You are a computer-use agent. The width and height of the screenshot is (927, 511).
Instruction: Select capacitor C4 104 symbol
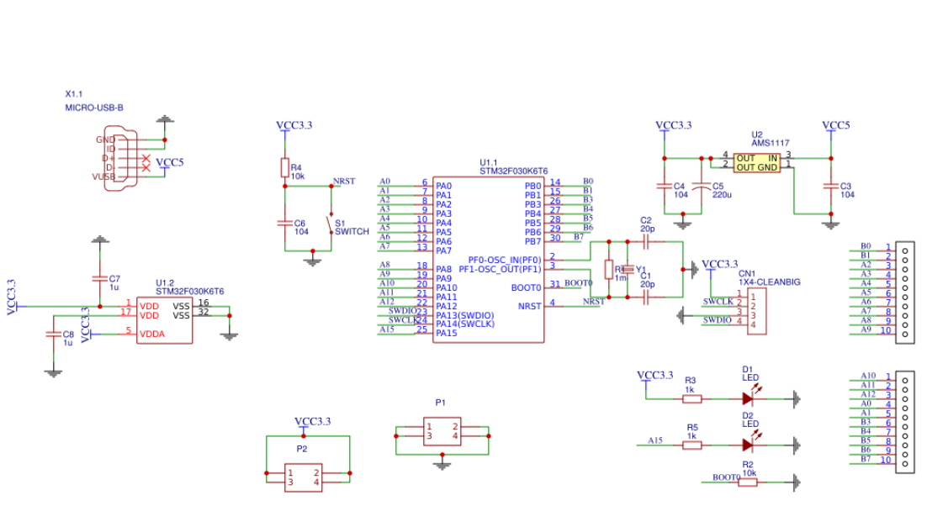(664, 186)
